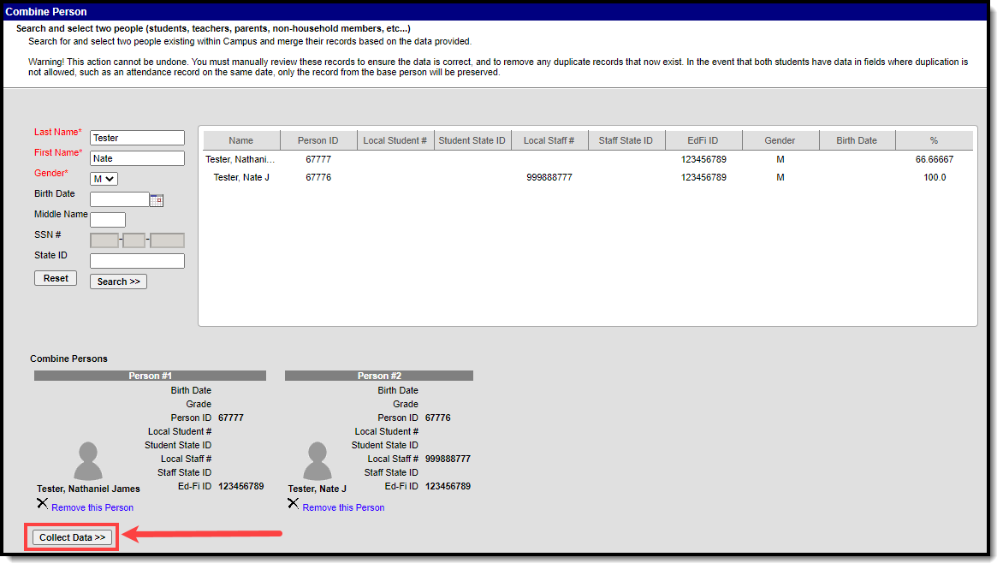Click the Local Staff # column header
This screenshot has height=569, width=1003.
[x=549, y=140]
